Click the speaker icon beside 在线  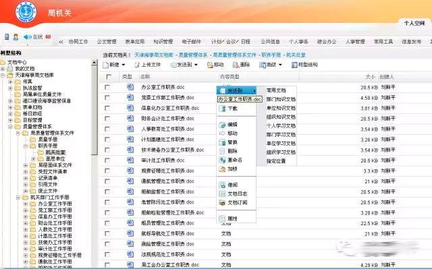pos(27,37)
